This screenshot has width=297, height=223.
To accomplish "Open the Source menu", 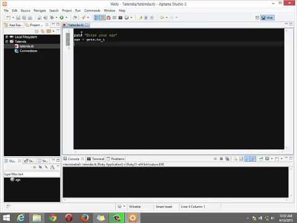I will click(x=25, y=11).
